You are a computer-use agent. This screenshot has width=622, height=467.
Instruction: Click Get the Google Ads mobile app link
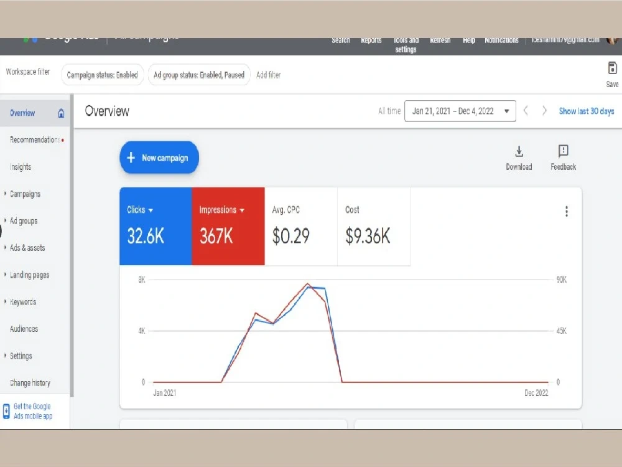click(x=33, y=411)
